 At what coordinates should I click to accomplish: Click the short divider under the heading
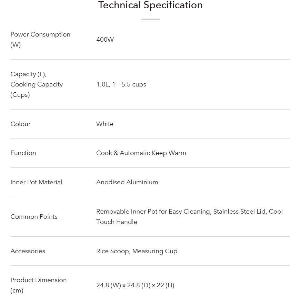150,19
